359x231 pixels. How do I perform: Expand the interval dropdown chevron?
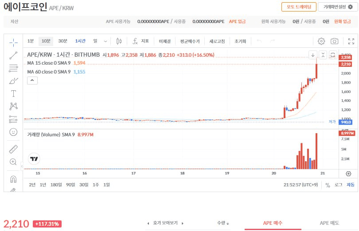[105, 42]
